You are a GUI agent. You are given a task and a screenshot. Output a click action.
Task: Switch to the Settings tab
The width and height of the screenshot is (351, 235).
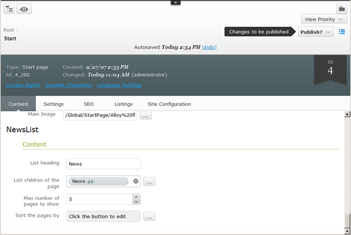coord(54,104)
